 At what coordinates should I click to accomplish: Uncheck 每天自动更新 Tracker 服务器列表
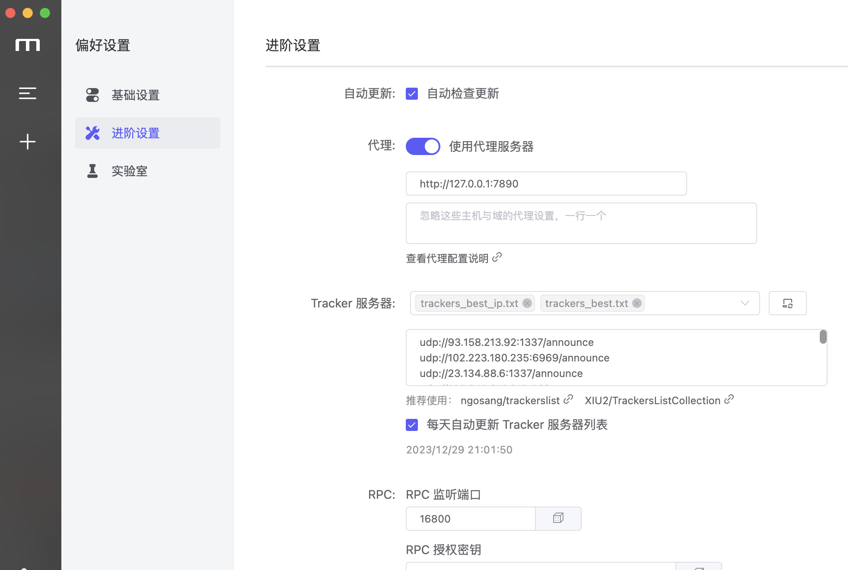pos(412,425)
